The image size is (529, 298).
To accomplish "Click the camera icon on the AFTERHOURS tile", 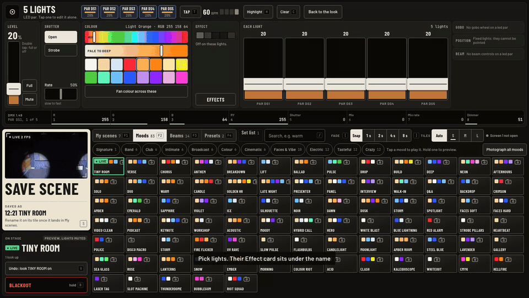I will point(517,162).
